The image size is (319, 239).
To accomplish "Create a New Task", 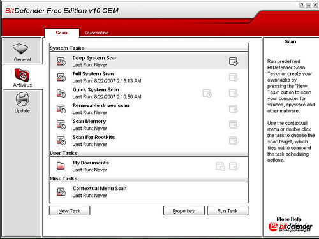I will [70, 211].
